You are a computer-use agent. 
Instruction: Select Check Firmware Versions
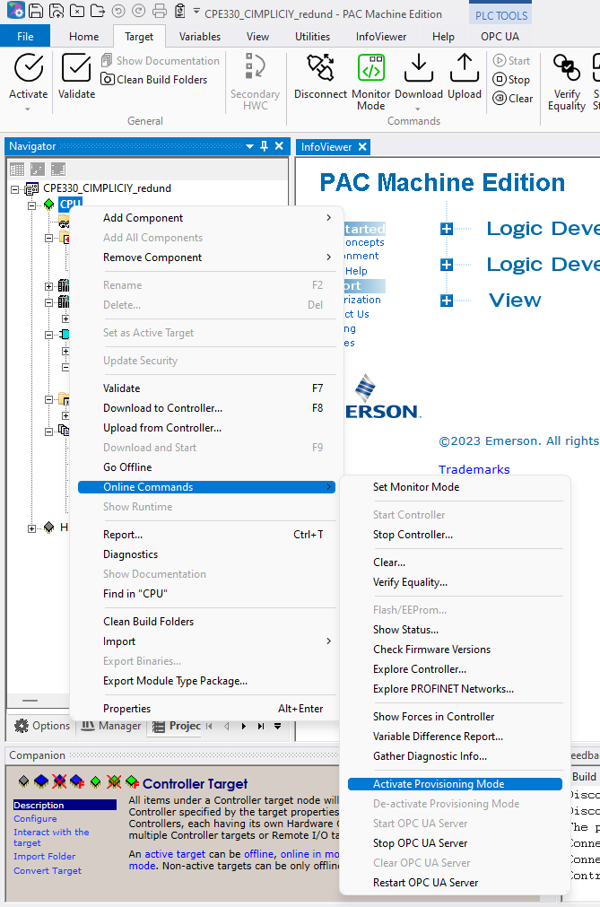click(455, 649)
